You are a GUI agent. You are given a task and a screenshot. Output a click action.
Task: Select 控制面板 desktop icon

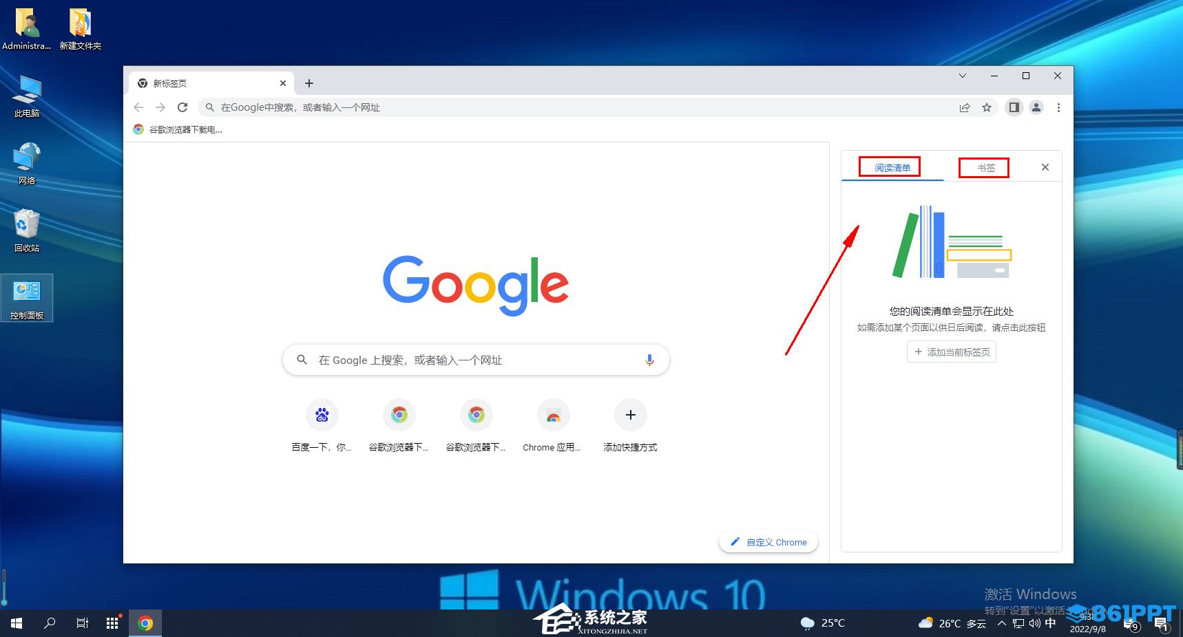[27, 299]
